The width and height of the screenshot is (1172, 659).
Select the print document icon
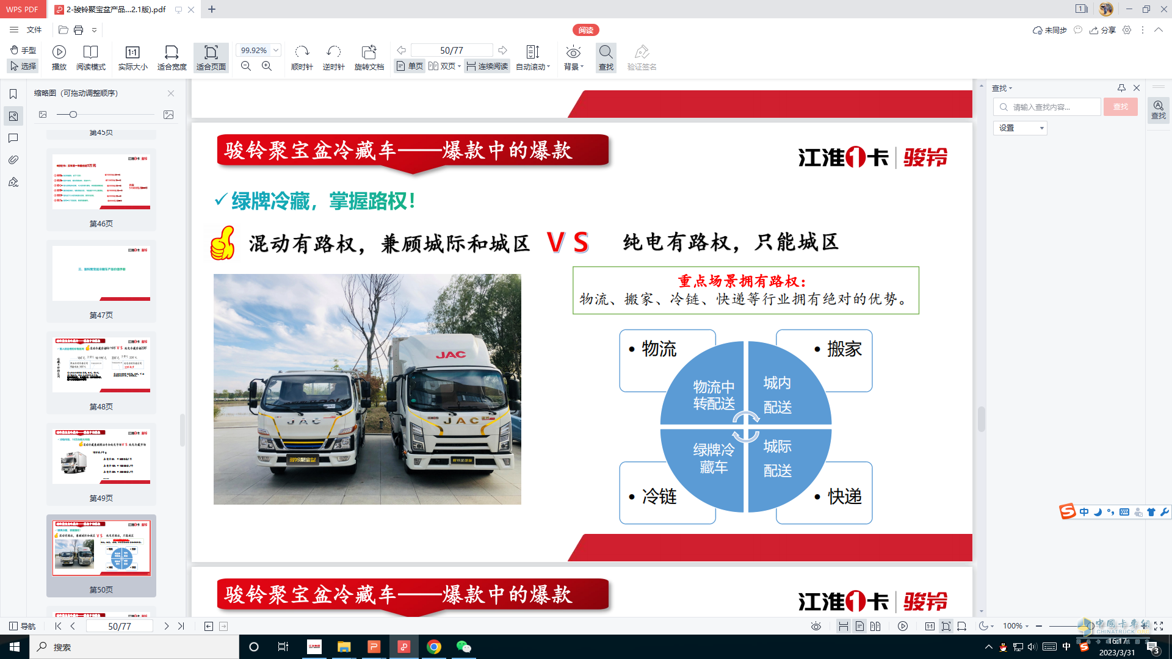78,30
